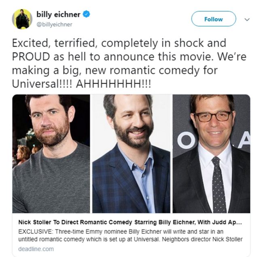Open the middle photo of smiling man in plaid blazer
263x257 pixels.
(x=131, y=154)
